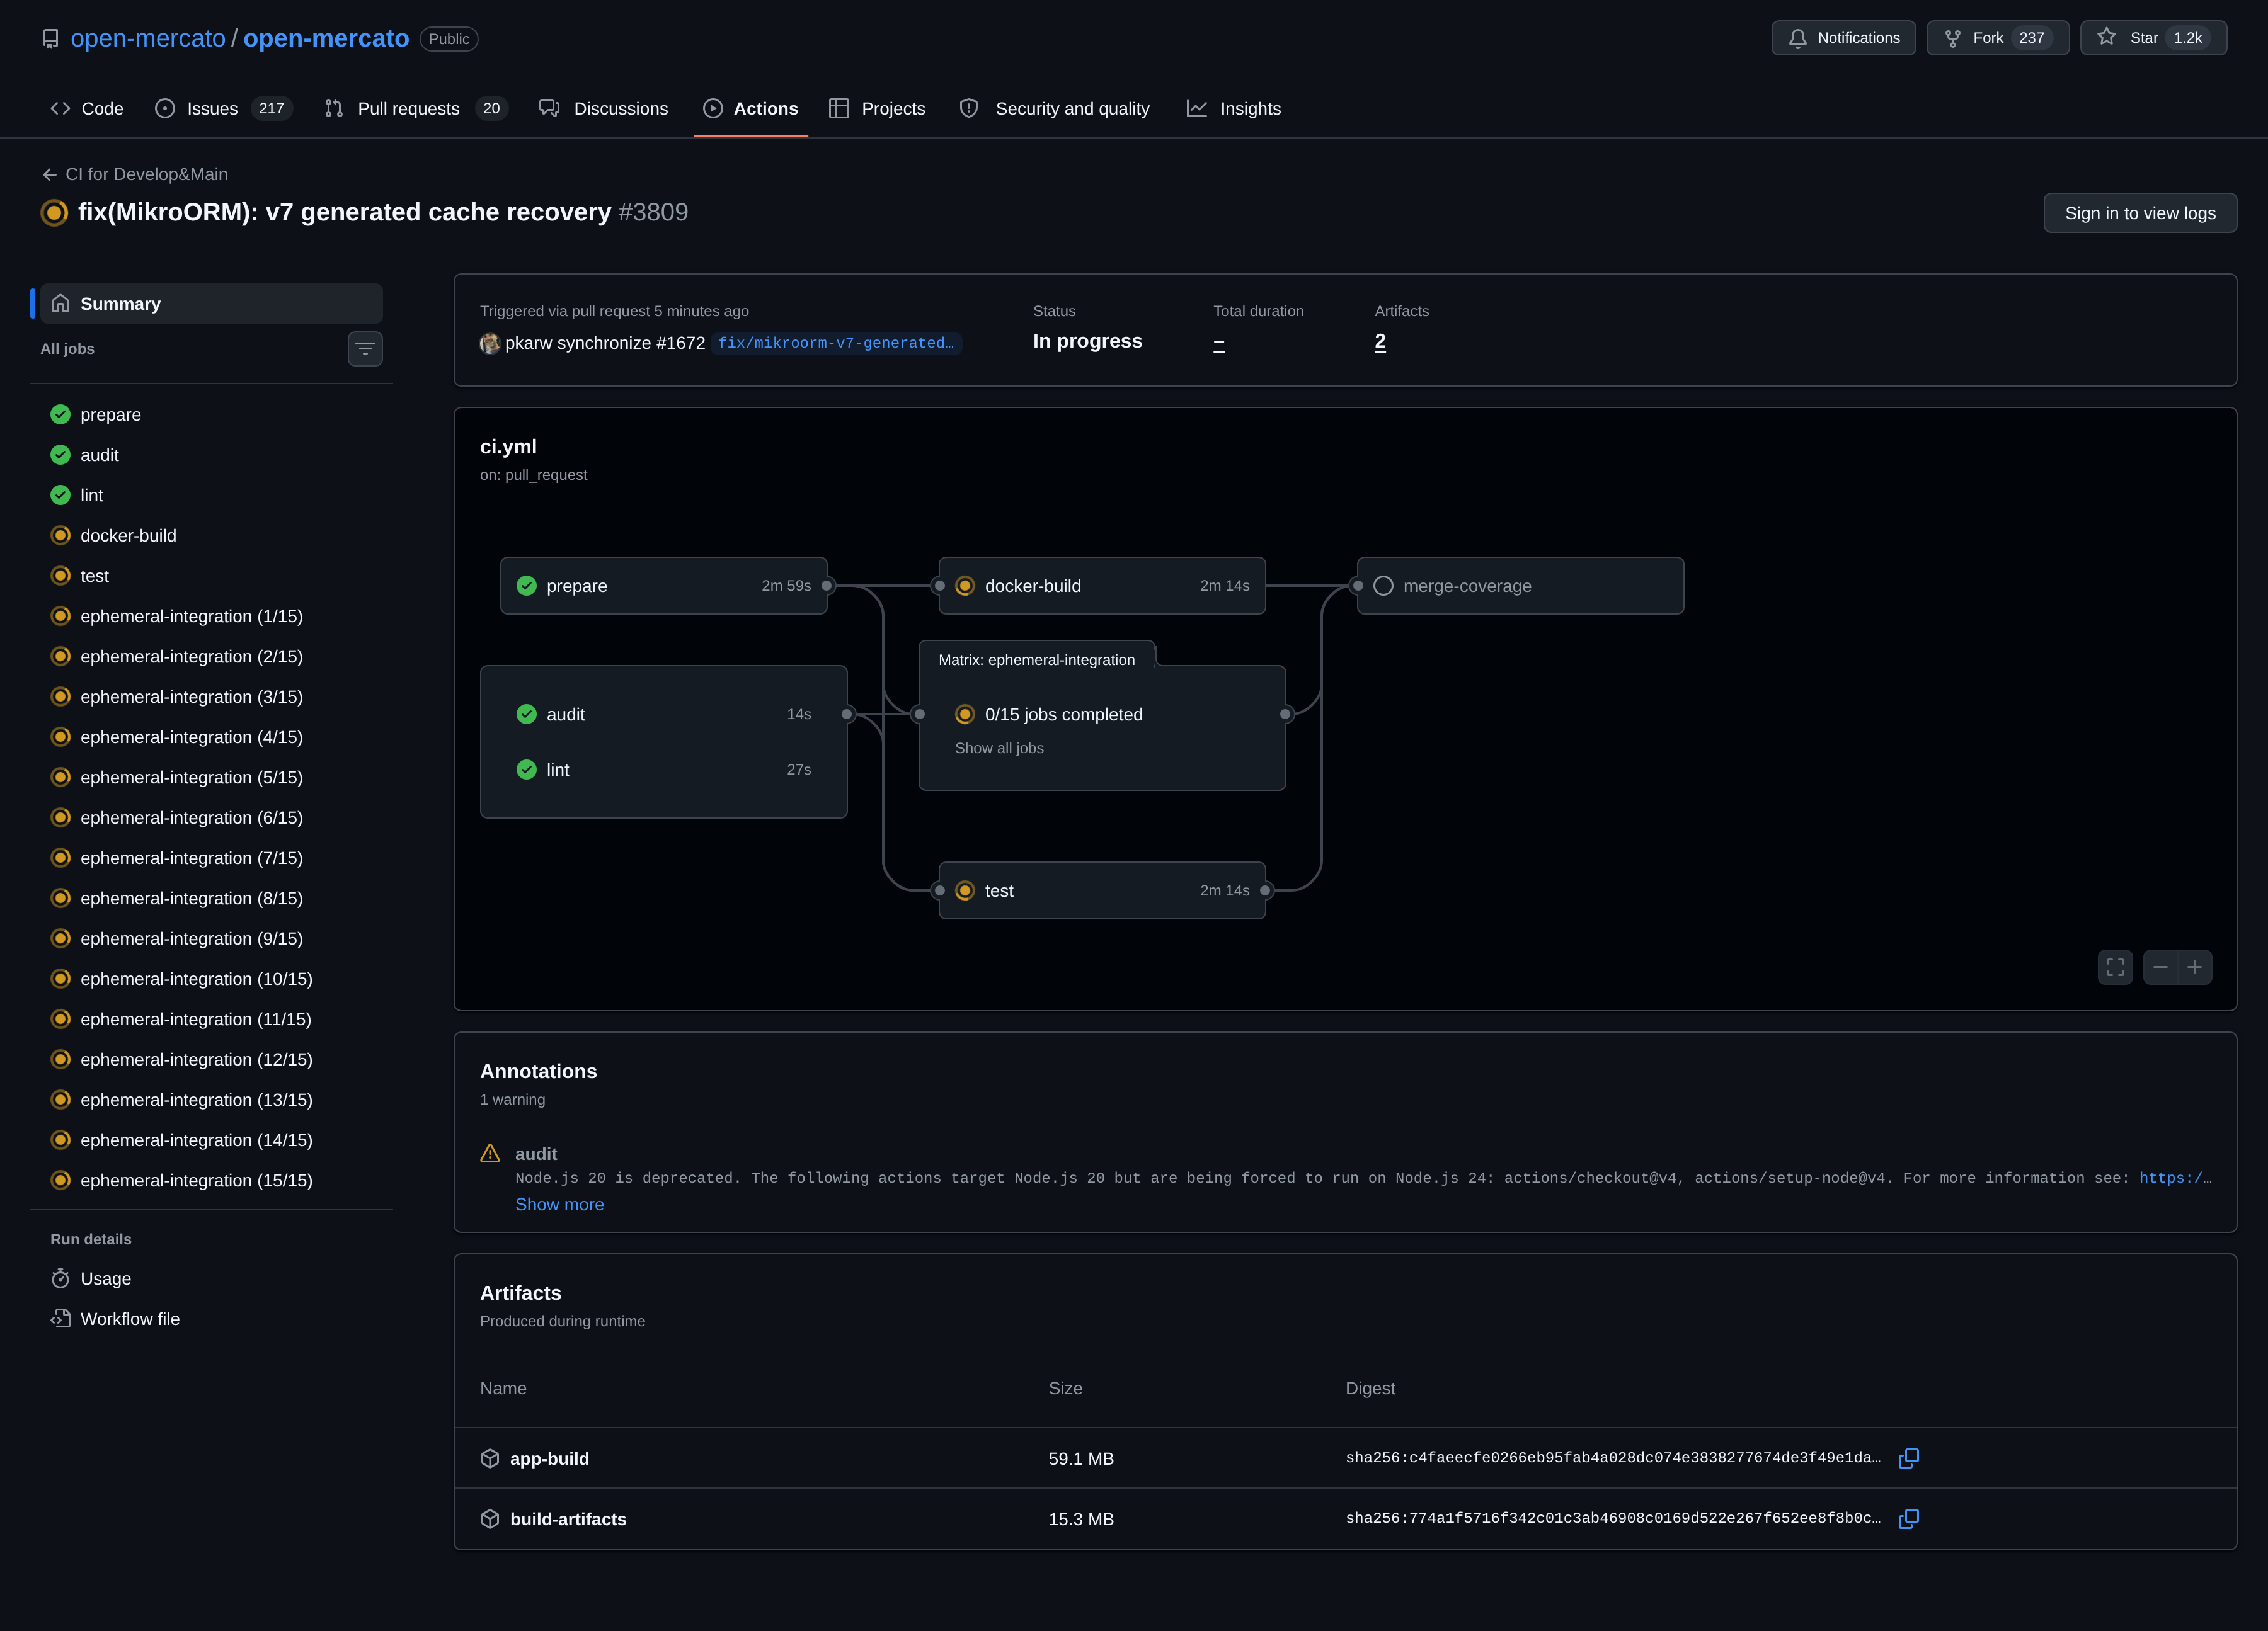
Task: Click the audit job row in the graph
Action: pyautogui.click(x=664, y=715)
